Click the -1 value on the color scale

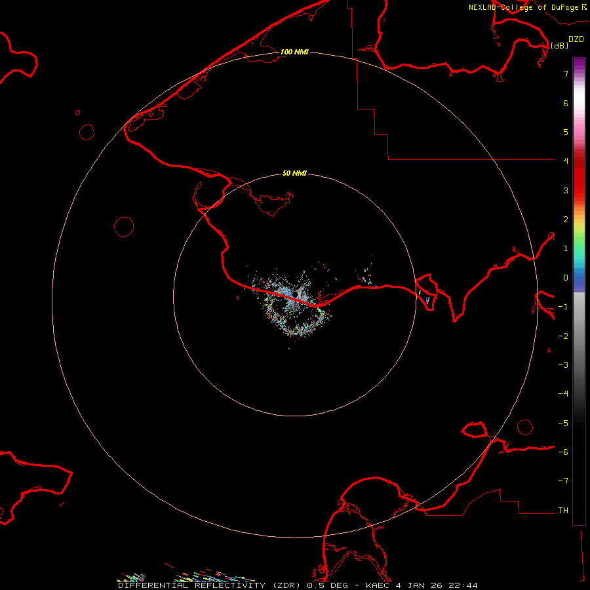(563, 307)
